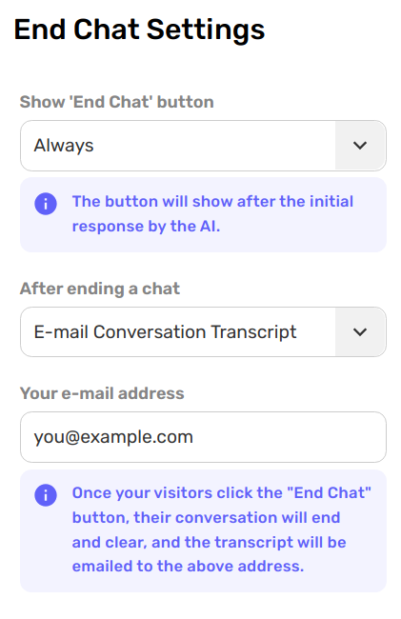401x619 pixels.
Task: Open the 'E-mail Conversation Transcript' dropdown
Action: pyautogui.click(x=203, y=332)
